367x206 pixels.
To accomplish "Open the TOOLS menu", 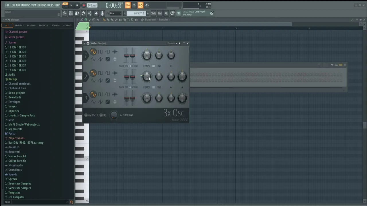I will [50, 5].
